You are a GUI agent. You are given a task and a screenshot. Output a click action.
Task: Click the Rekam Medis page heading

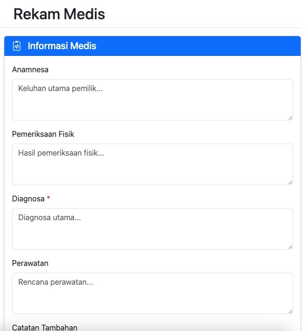tap(59, 14)
